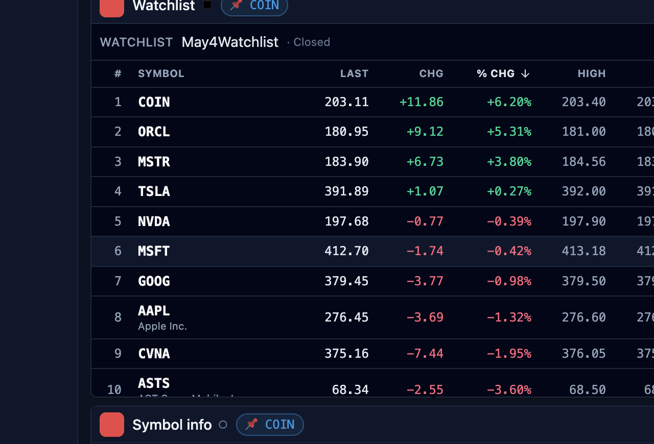The width and height of the screenshot is (654, 444).
Task: Click ORCL change value +9.12
Action: pyautogui.click(x=425, y=132)
